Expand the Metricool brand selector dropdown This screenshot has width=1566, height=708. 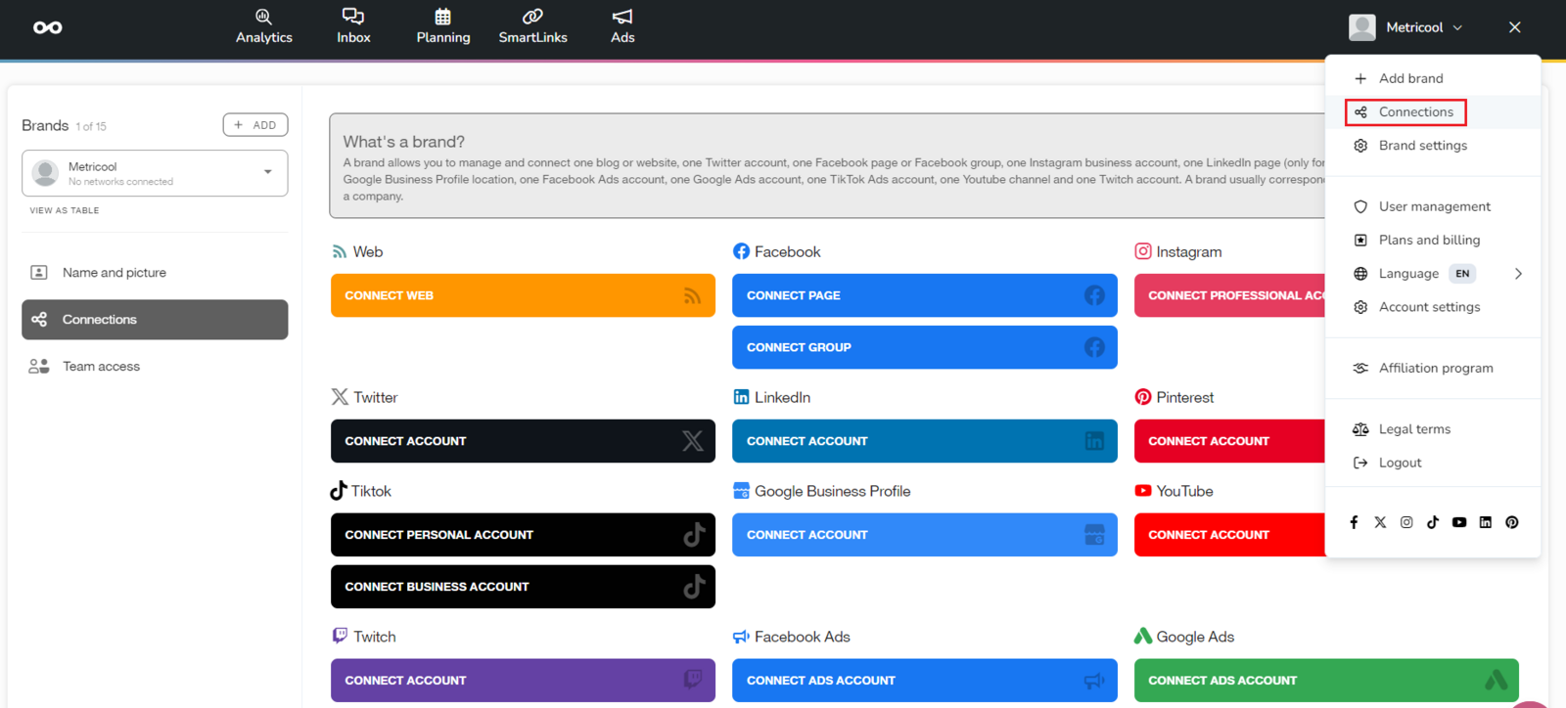tap(267, 172)
